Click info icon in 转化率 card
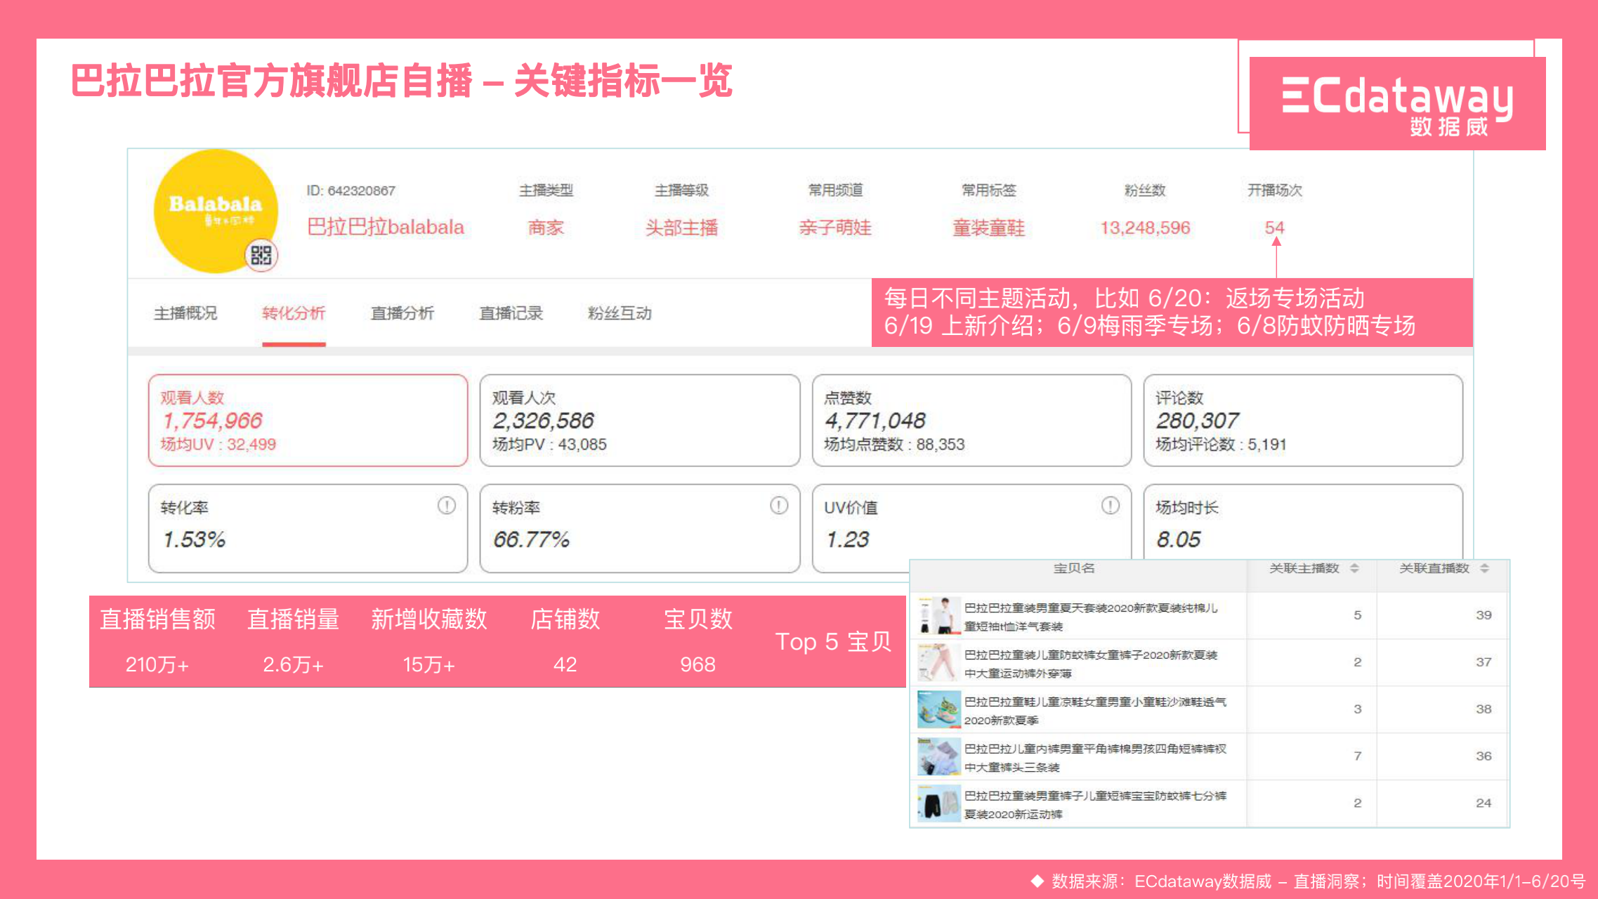This screenshot has width=1598, height=899. [x=447, y=506]
